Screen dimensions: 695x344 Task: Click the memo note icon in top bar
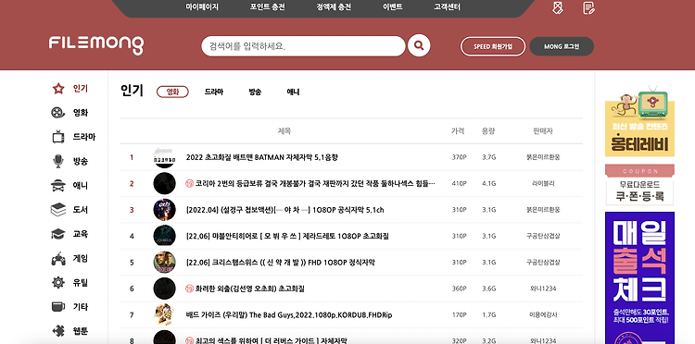(x=588, y=7)
